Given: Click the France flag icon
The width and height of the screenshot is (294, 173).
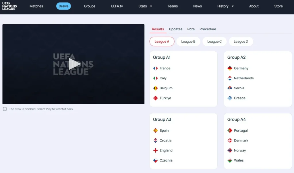Looking at the screenshot, I should pos(155,68).
